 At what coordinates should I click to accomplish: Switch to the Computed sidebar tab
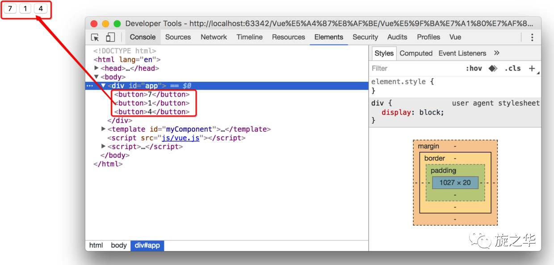pos(416,53)
